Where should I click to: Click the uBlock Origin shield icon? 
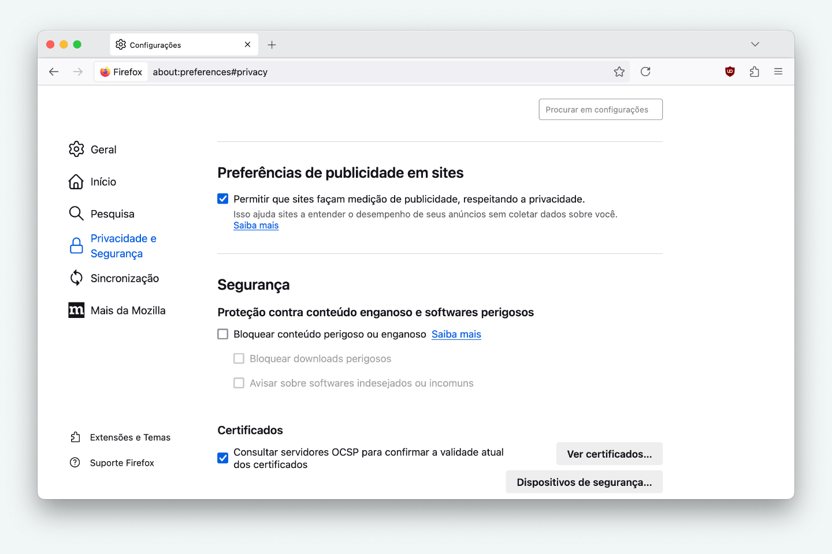pos(730,72)
